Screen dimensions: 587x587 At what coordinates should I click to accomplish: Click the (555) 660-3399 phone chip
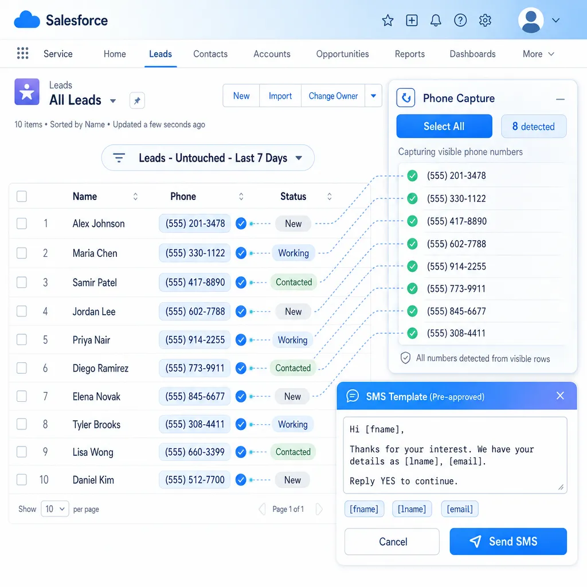(x=195, y=452)
